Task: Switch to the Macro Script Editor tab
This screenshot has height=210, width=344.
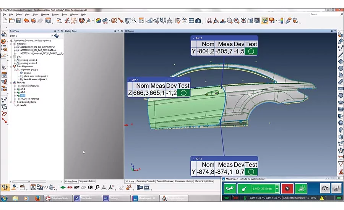Action: 204,181
